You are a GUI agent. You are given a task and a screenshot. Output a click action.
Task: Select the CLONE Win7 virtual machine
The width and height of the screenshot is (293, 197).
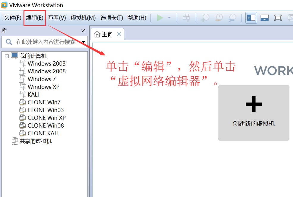[x=44, y=102]
